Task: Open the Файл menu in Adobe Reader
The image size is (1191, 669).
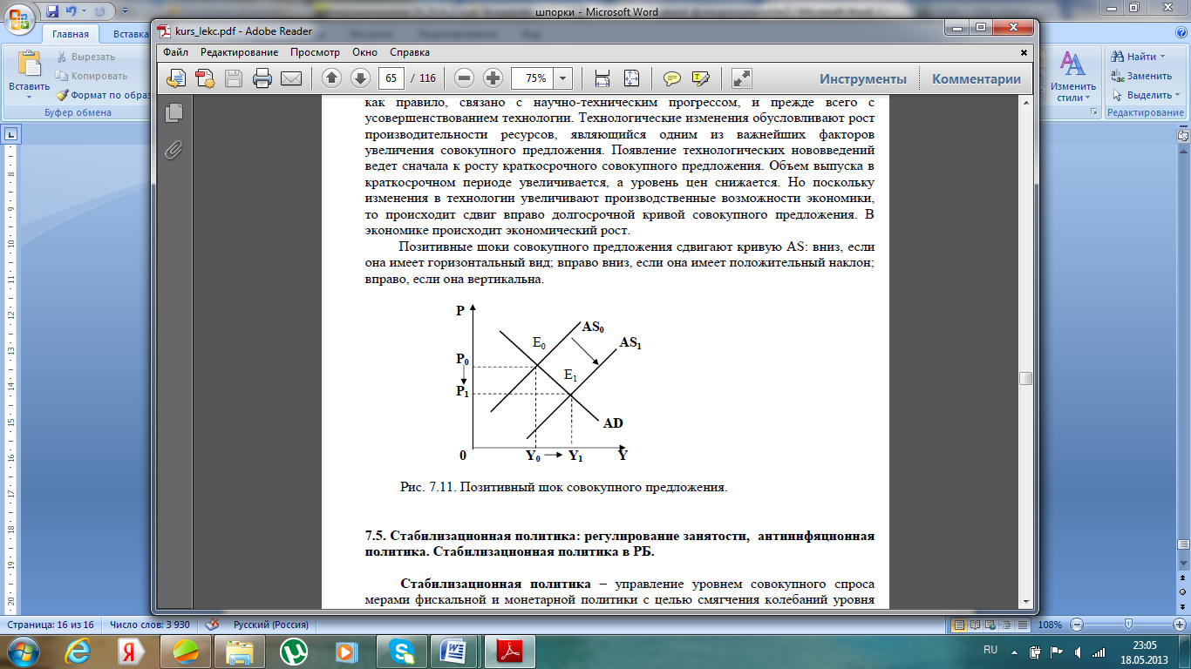Action: tap(175, 52)
